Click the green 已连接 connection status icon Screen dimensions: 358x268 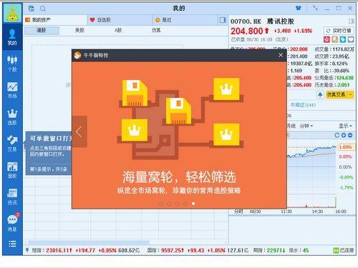point(336,250)
